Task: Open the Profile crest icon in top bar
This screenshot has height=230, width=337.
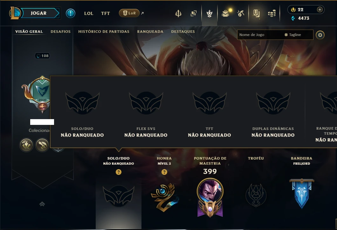Action: tap(209, 13)
